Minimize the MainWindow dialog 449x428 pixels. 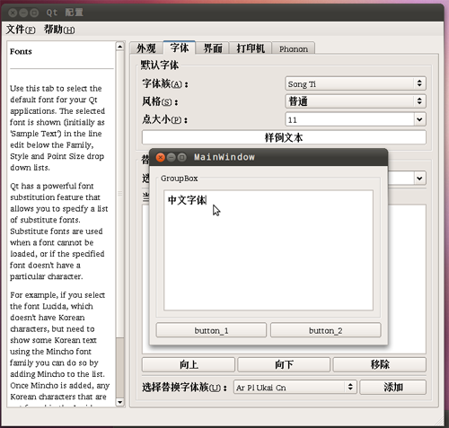172,157
